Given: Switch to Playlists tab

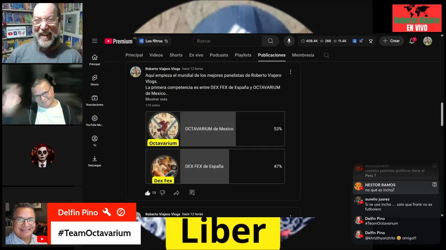Looking at the screenshot, I should click(243, 55).
